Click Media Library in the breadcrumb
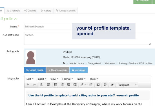The width and height of the screenshot is (155, 106). [77, 63]
